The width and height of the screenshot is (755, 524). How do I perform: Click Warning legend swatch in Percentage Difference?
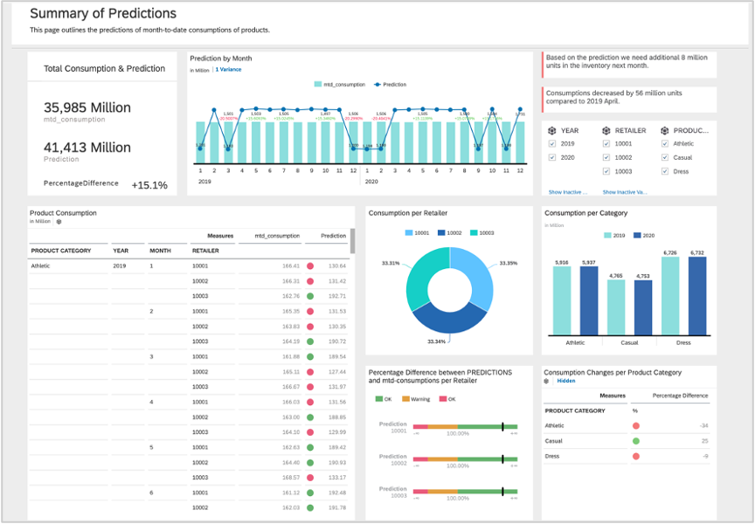coord(405,399)
